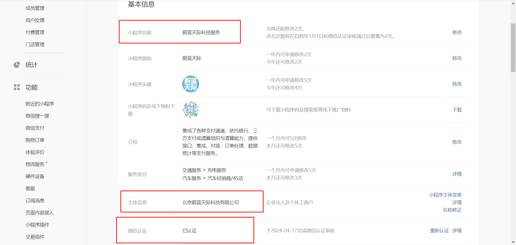Click 修改 for 小程序简称
Viewport: 516px width, 245px height.
(x=457, y=58)
